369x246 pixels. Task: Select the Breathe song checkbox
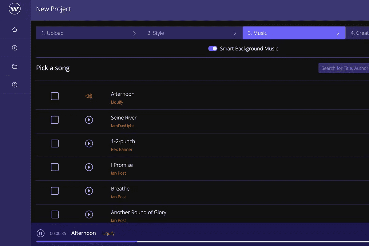[55, 191]
